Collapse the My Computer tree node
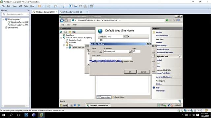211x118 pixels. [3, 19]
